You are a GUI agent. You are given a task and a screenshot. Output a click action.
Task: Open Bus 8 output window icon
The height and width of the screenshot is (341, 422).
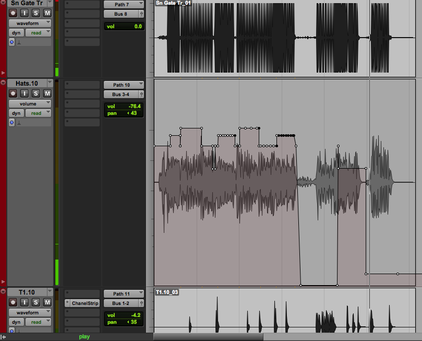[141, 14]
